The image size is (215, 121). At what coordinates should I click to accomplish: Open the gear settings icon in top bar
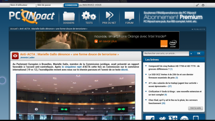click(203, 5)
